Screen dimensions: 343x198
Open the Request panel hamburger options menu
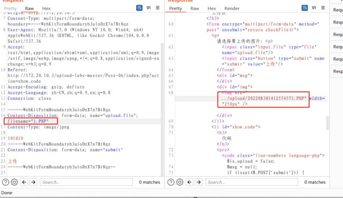click(157, 8)
